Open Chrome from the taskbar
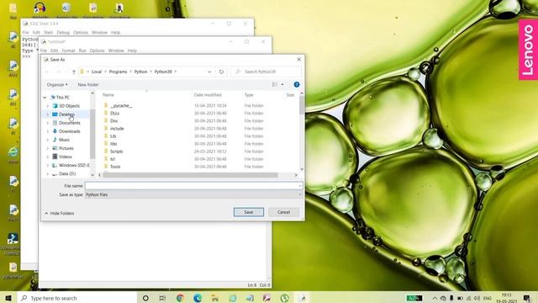 point(180,298)
